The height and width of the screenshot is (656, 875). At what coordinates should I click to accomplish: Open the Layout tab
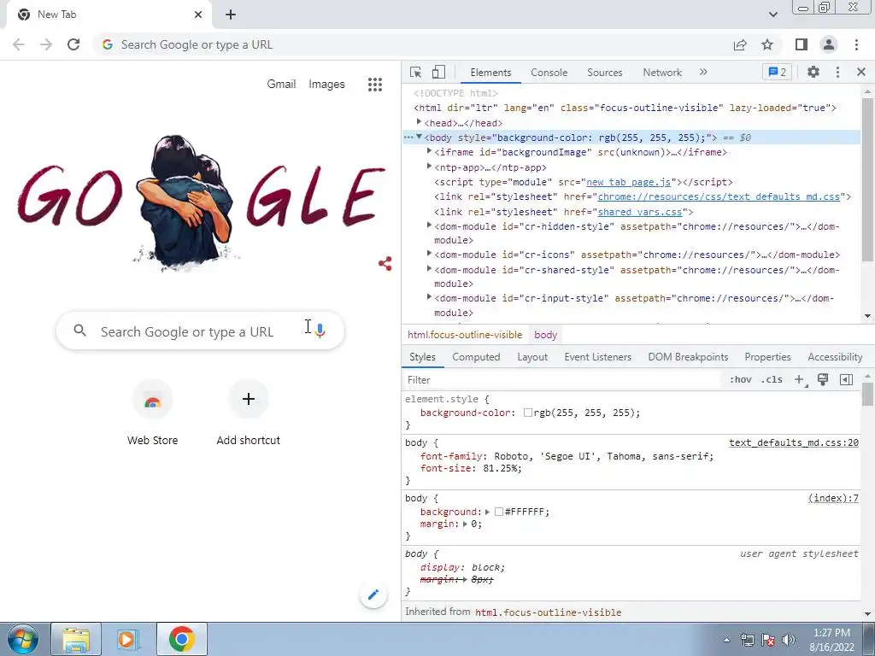(532, 357)
